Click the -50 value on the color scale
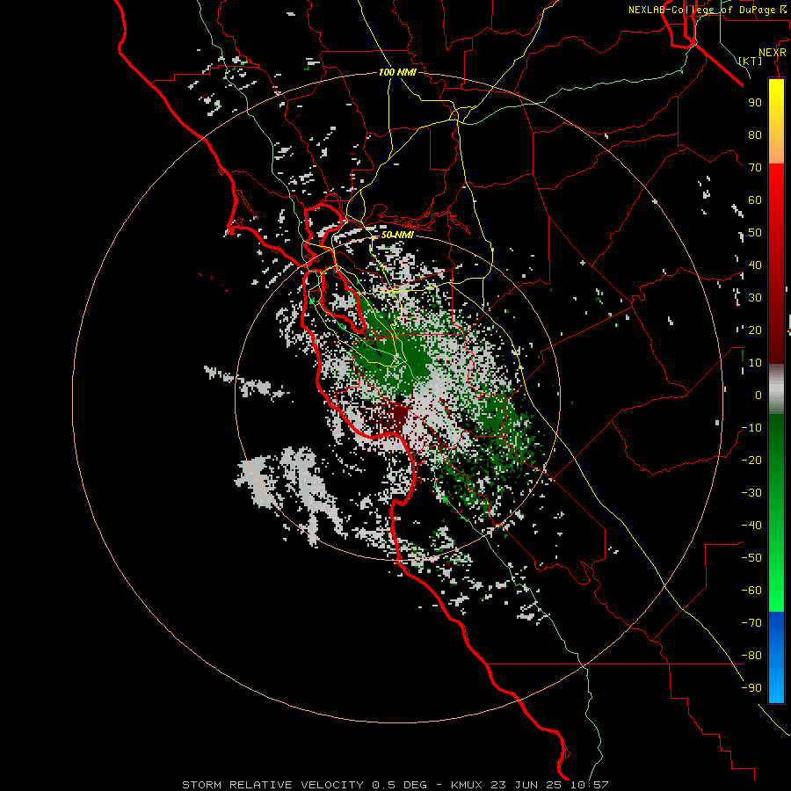 pyautogui.click(x=751, y=558)
